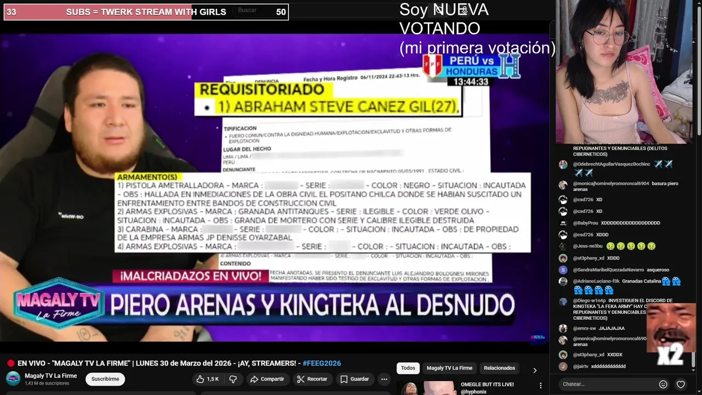Click the laughing x2 meme overlay
Viewport: 702px width, 395px height.
tap(671, 335)
